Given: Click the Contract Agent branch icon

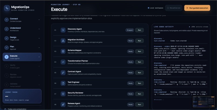Looking at the screenshot, I should [x=63, y=73].
